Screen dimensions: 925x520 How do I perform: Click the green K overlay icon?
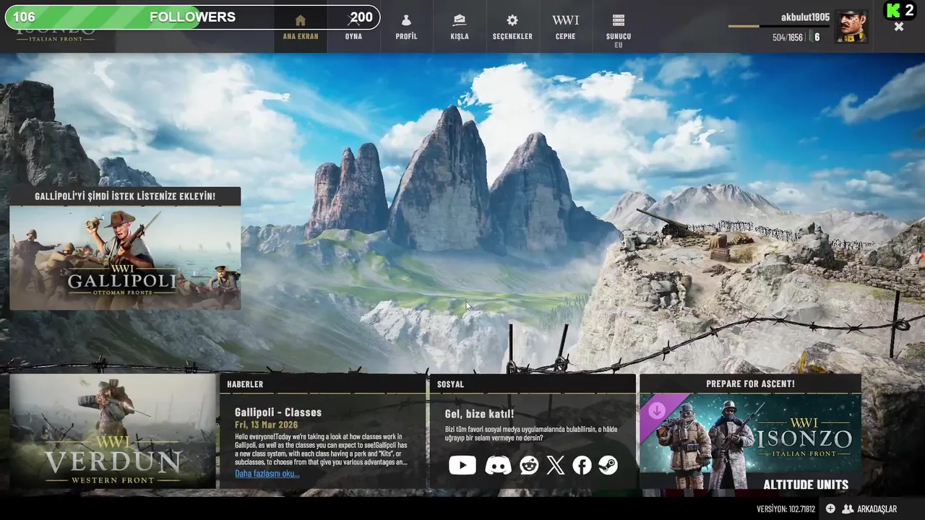point(893,10)
